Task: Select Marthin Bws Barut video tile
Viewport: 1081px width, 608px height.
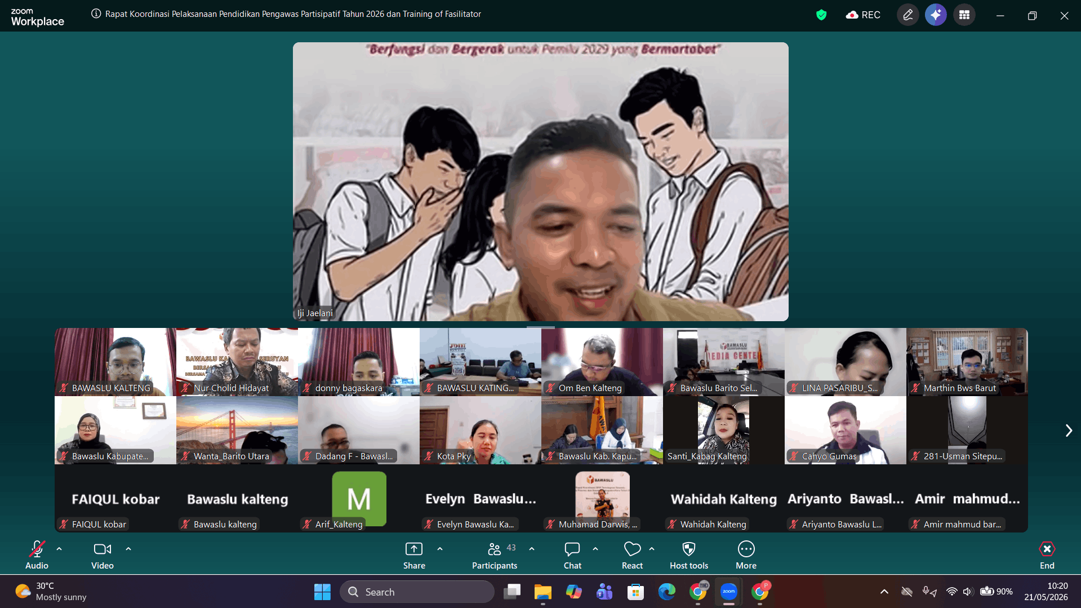Action: coord(967,362)
